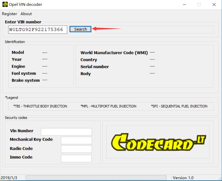Click the empty result field beside Search
The width and height of the screenshot is (222, 181).
(155, 30)
